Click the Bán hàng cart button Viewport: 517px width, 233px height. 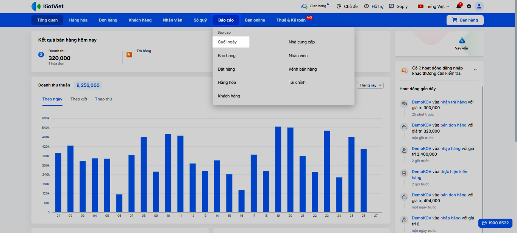coord(465,20)
